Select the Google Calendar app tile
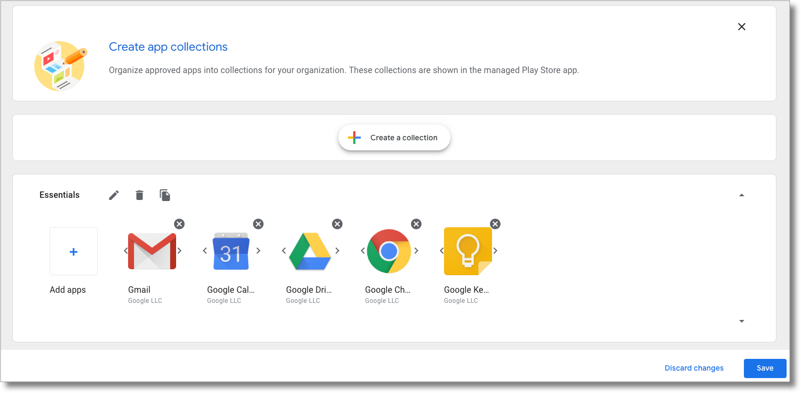The height and width of the screenshot is (393, 801). point(231,251)
